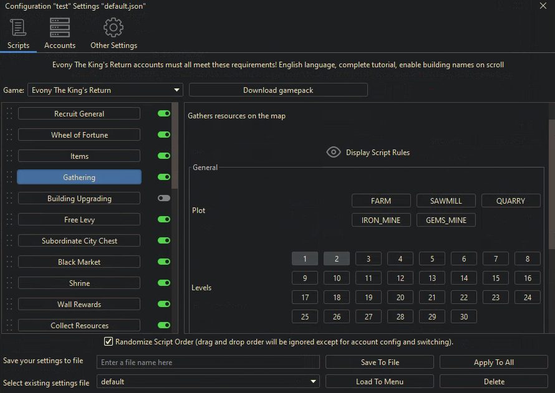Open Other Settings gear icon
This screenshot has height=393, width=555.
(113, 28)
